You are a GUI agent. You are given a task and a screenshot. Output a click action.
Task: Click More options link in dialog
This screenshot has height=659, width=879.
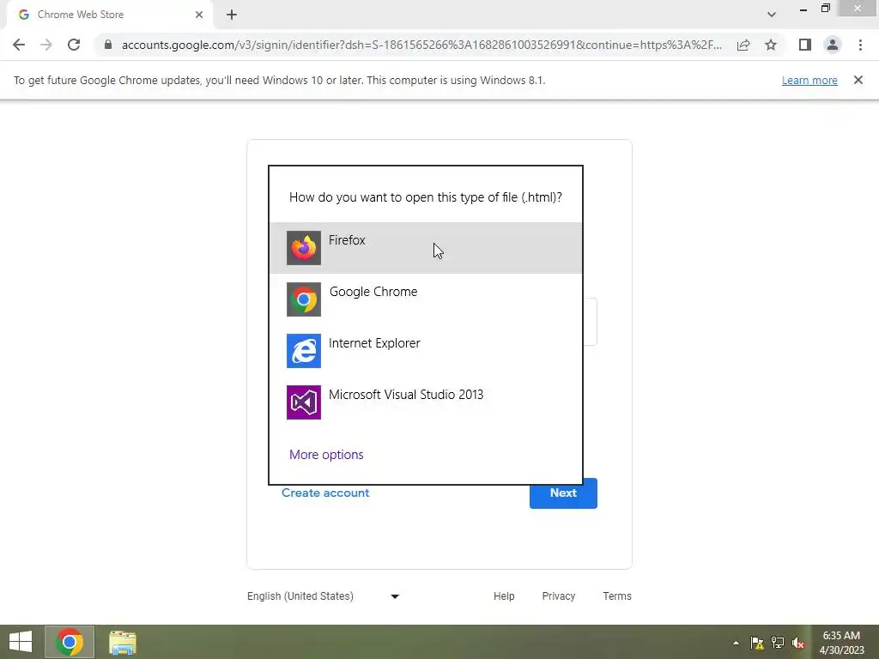326,455
